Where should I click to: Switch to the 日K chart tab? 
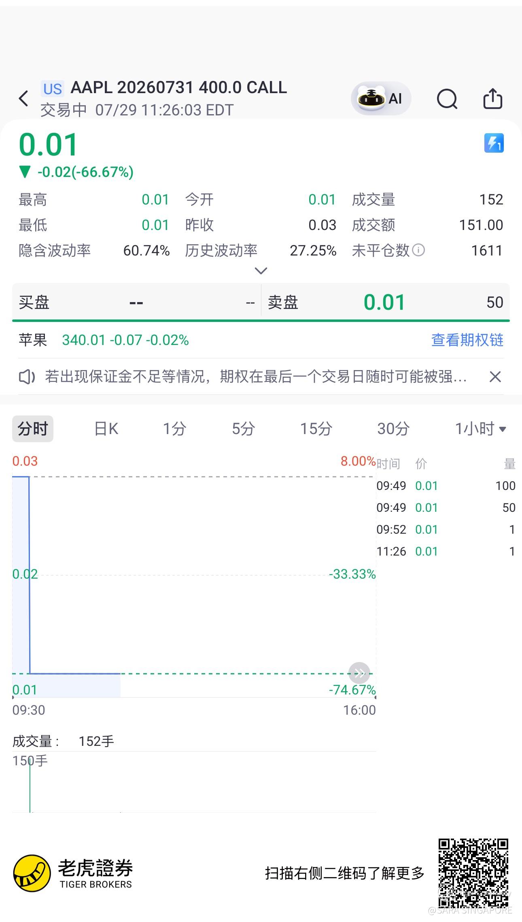[x=106, y=428]
